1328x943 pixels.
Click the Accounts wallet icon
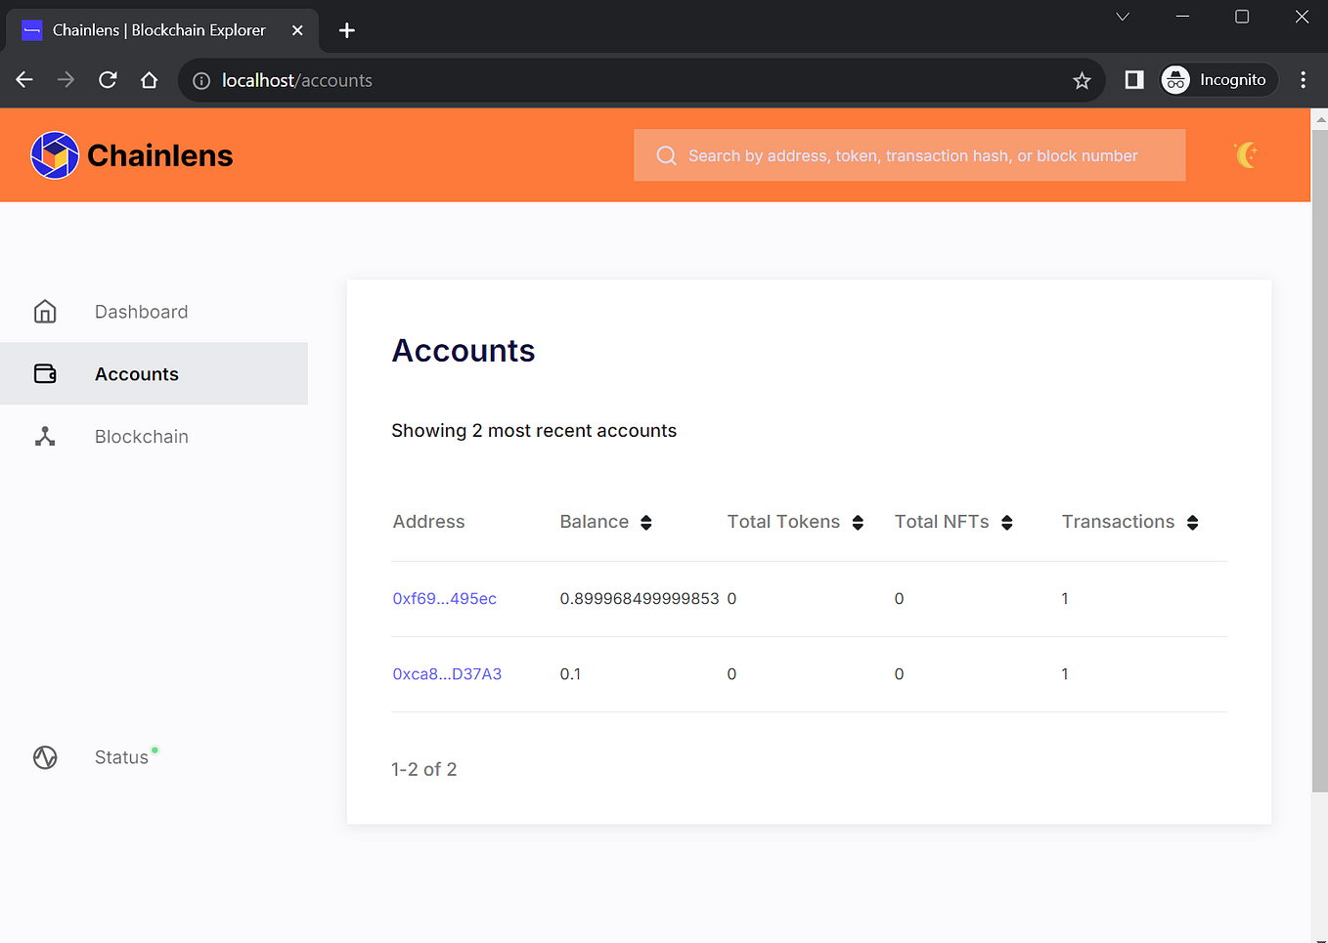click(x=45, y=373)
